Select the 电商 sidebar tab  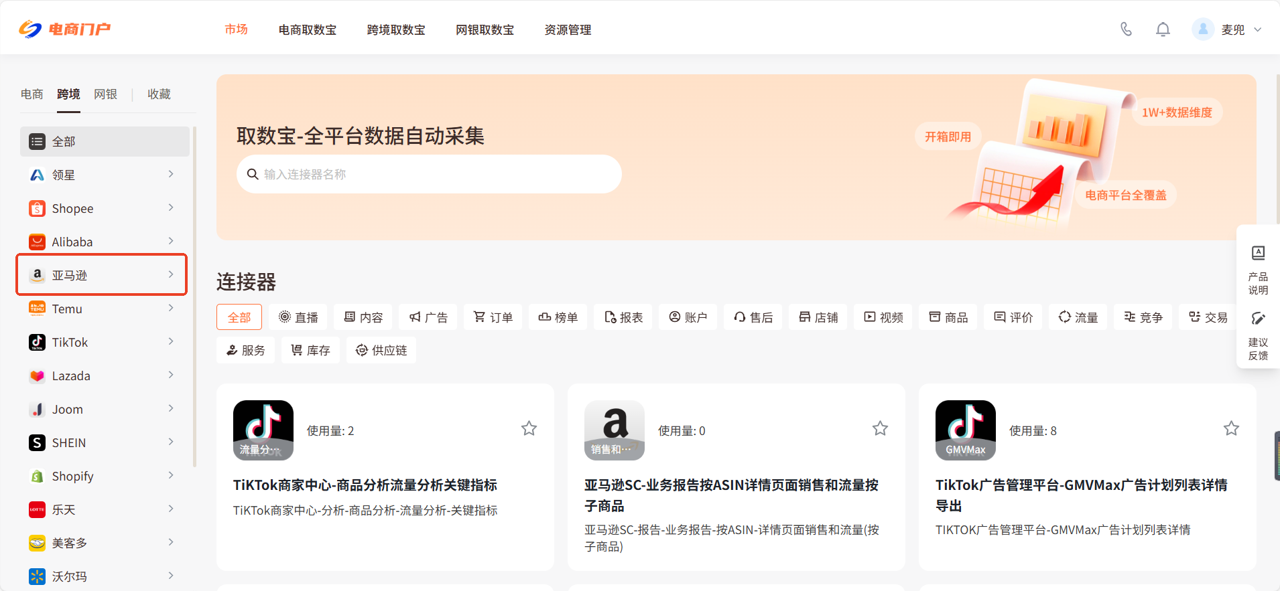click(31, 94)
